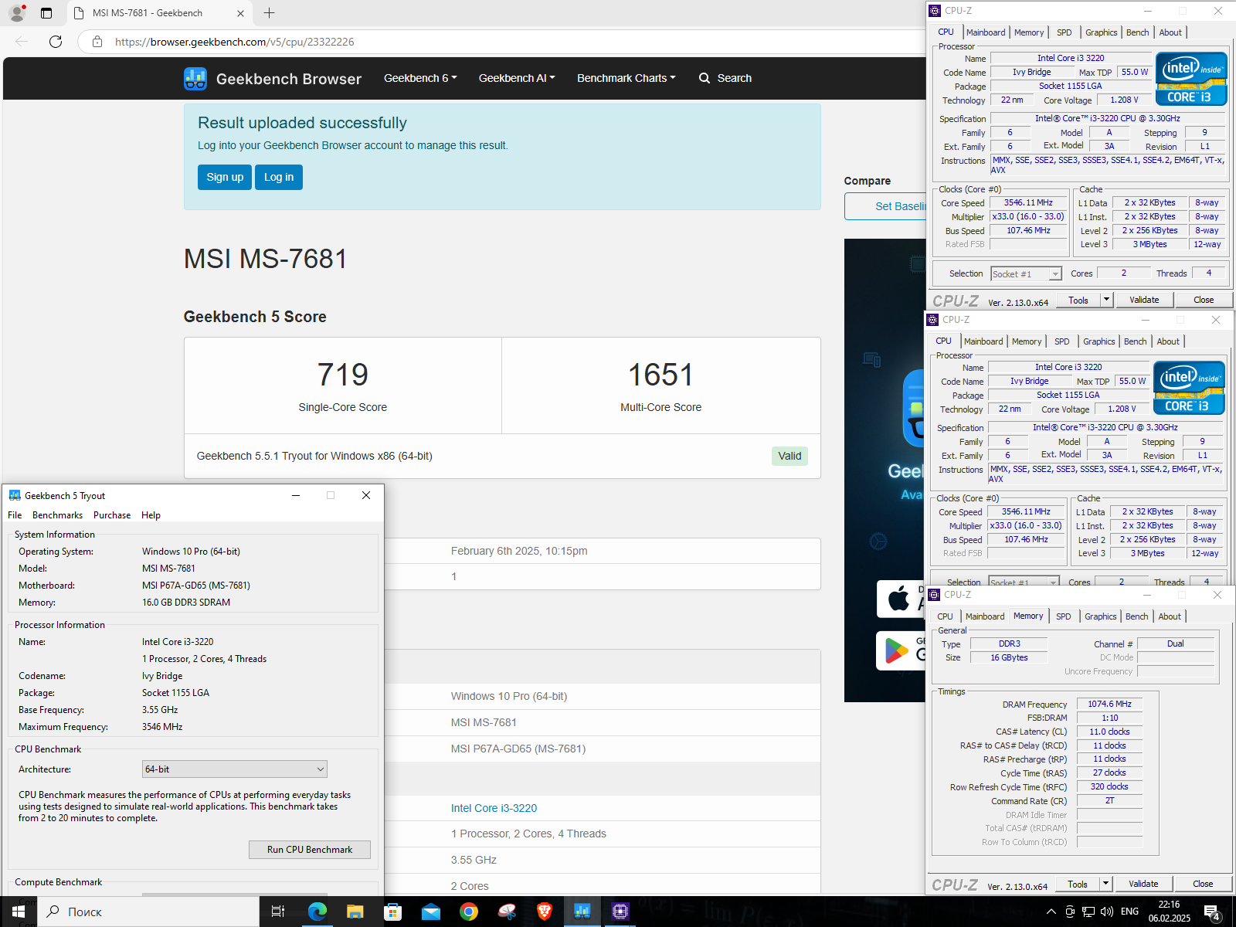Image resolution: width=1236 pixels, height=927 pixels.
Task: Click the taskbar Поиск search box
Action: 148,912
